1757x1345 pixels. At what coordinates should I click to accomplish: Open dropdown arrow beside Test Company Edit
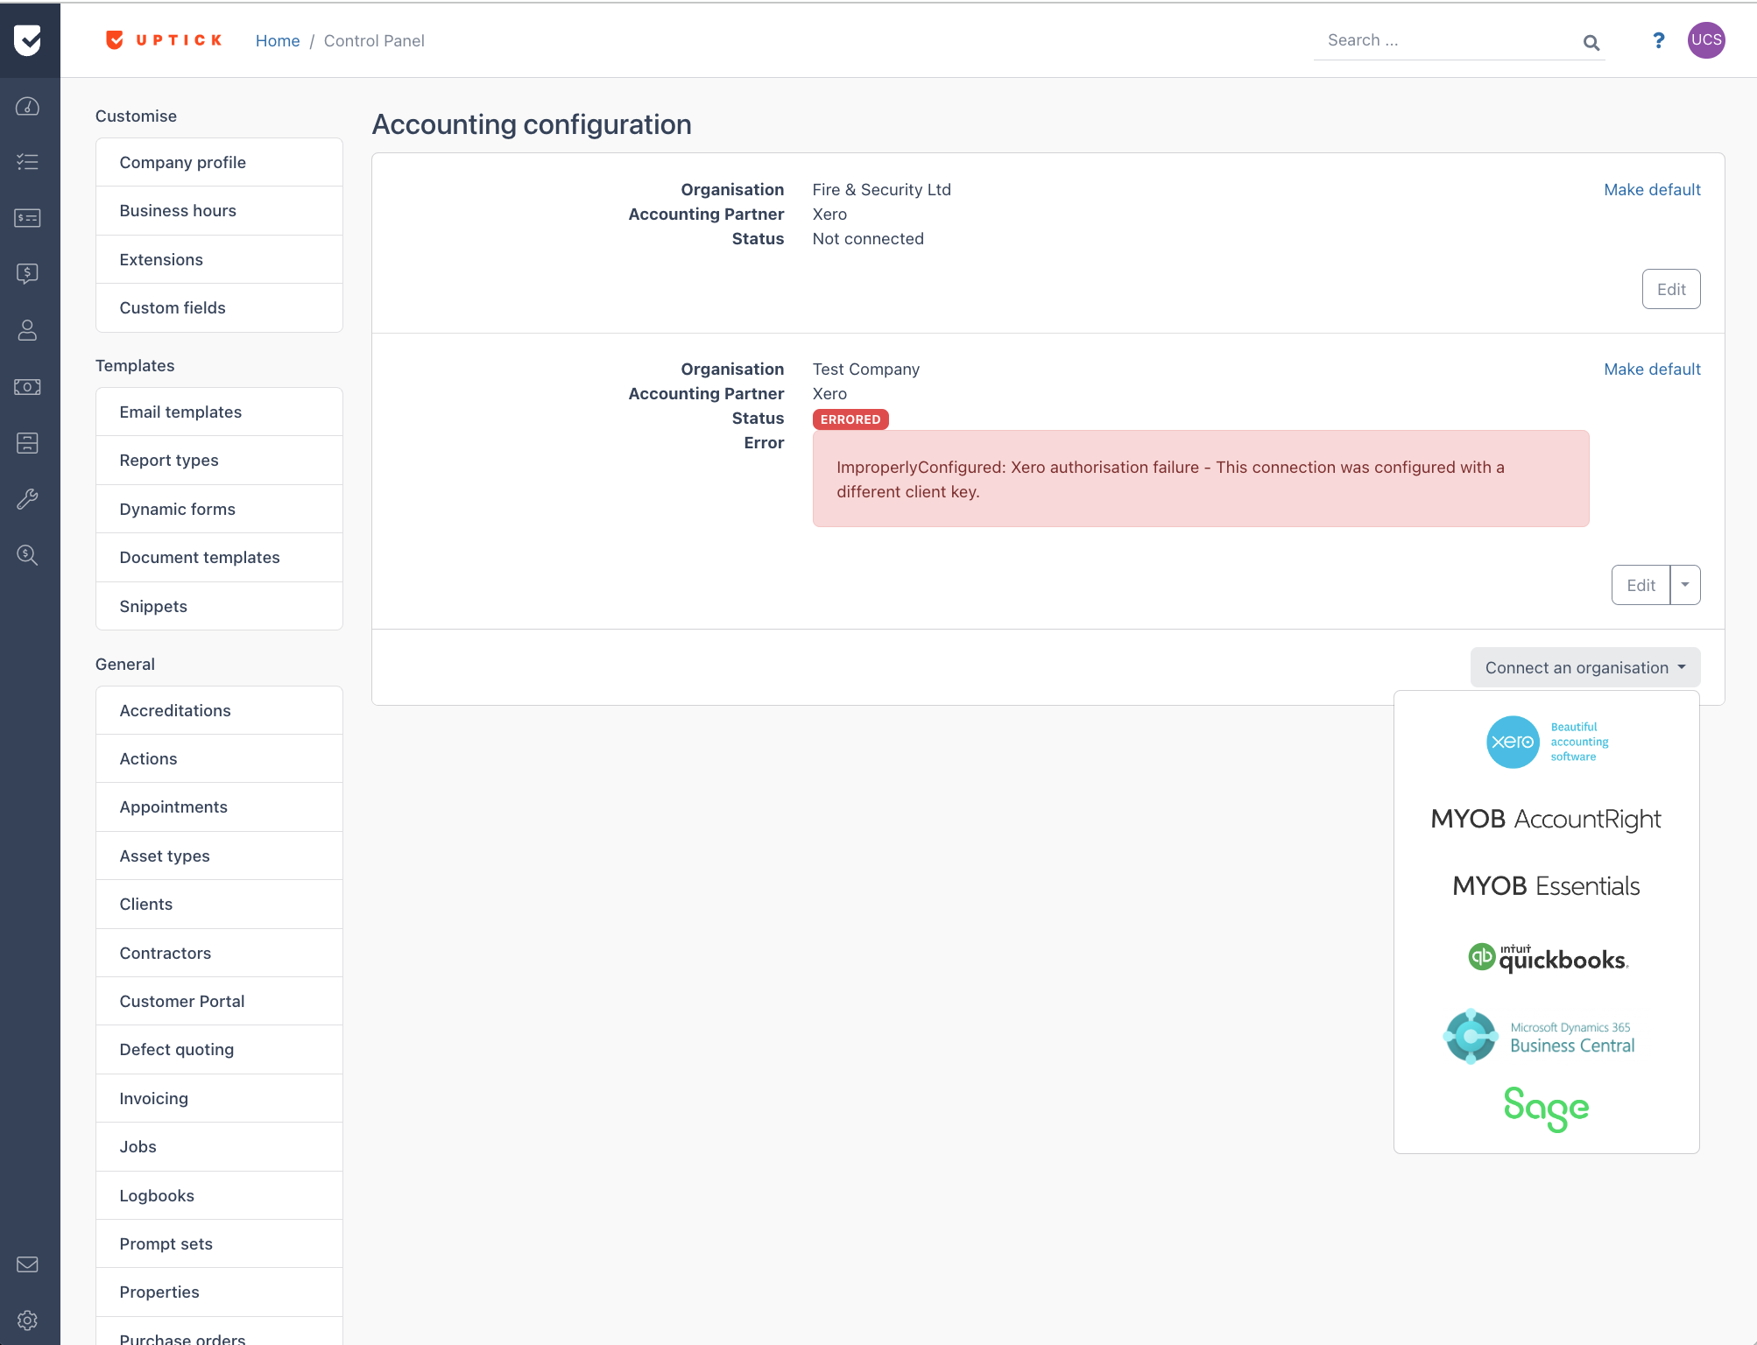pyautogui.click(x=1685, y=585)
